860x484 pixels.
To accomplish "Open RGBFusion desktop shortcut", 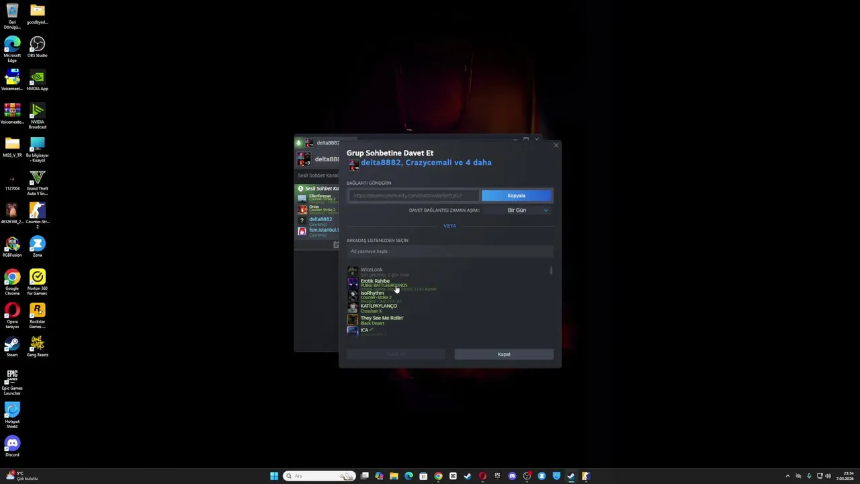I will click(x=12, y=246).
